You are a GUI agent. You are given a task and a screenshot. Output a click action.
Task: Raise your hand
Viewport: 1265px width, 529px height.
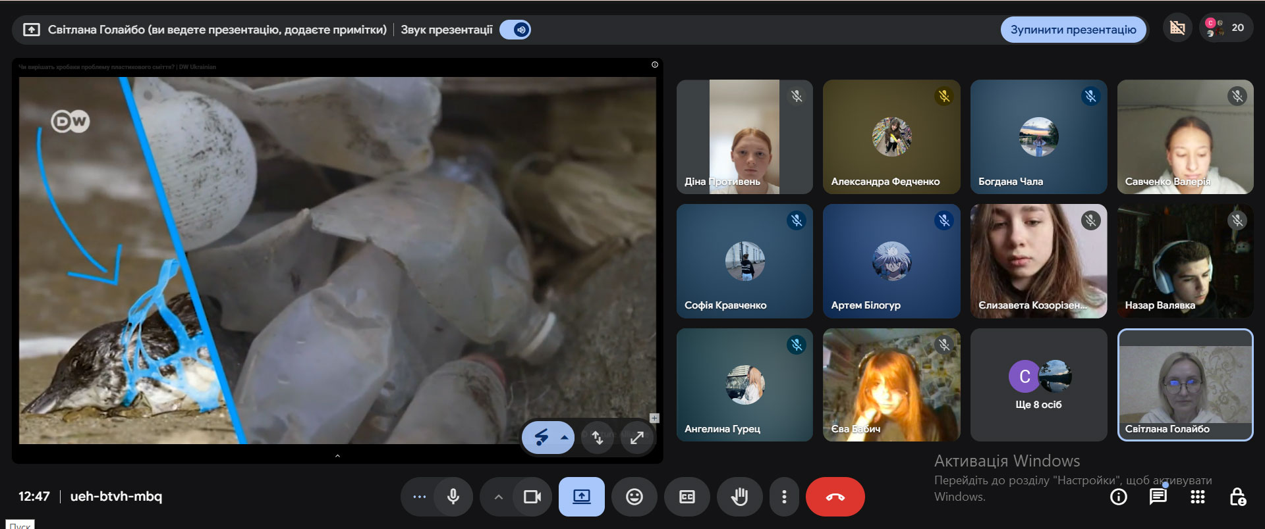pyautogui.click(x=739, y=497)
